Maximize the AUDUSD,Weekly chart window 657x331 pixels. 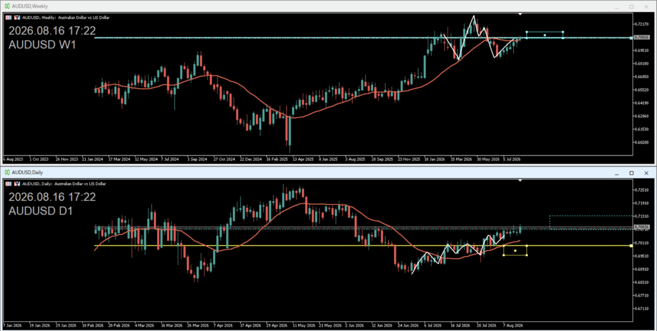point(631,6)
